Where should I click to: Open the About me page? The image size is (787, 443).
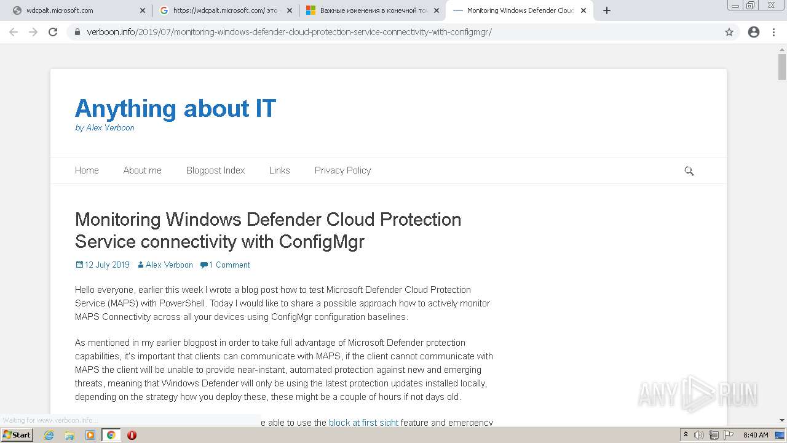(x=142, y=170)
